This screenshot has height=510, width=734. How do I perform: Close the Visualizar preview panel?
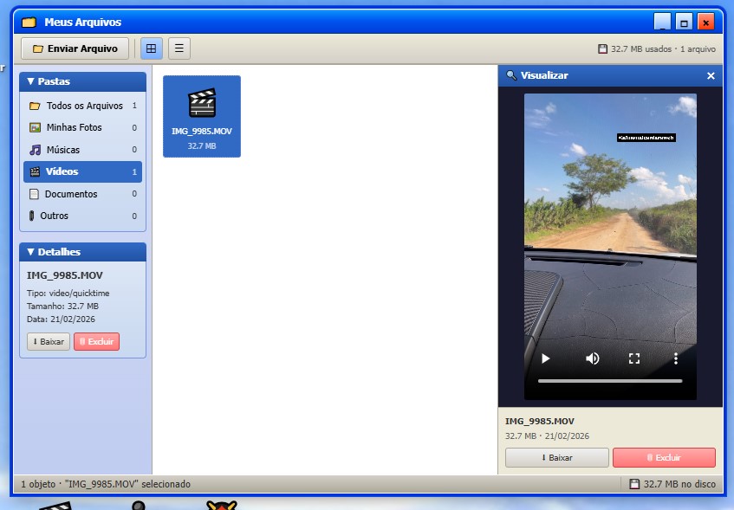(x=711, y=76)
